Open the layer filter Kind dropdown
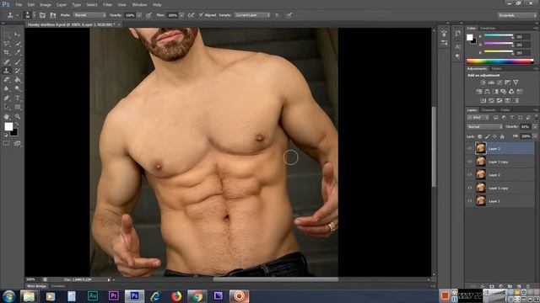The height and width of the screenshot is (303, 540). (x=478, y=118)
